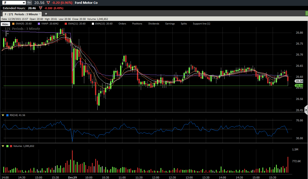Open the ticker symbol dropdown arrow
The image size is (308, 179).
click(x=24, y=3)
